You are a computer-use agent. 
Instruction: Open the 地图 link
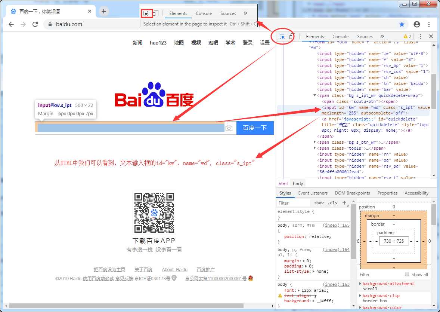pos(179,43)
